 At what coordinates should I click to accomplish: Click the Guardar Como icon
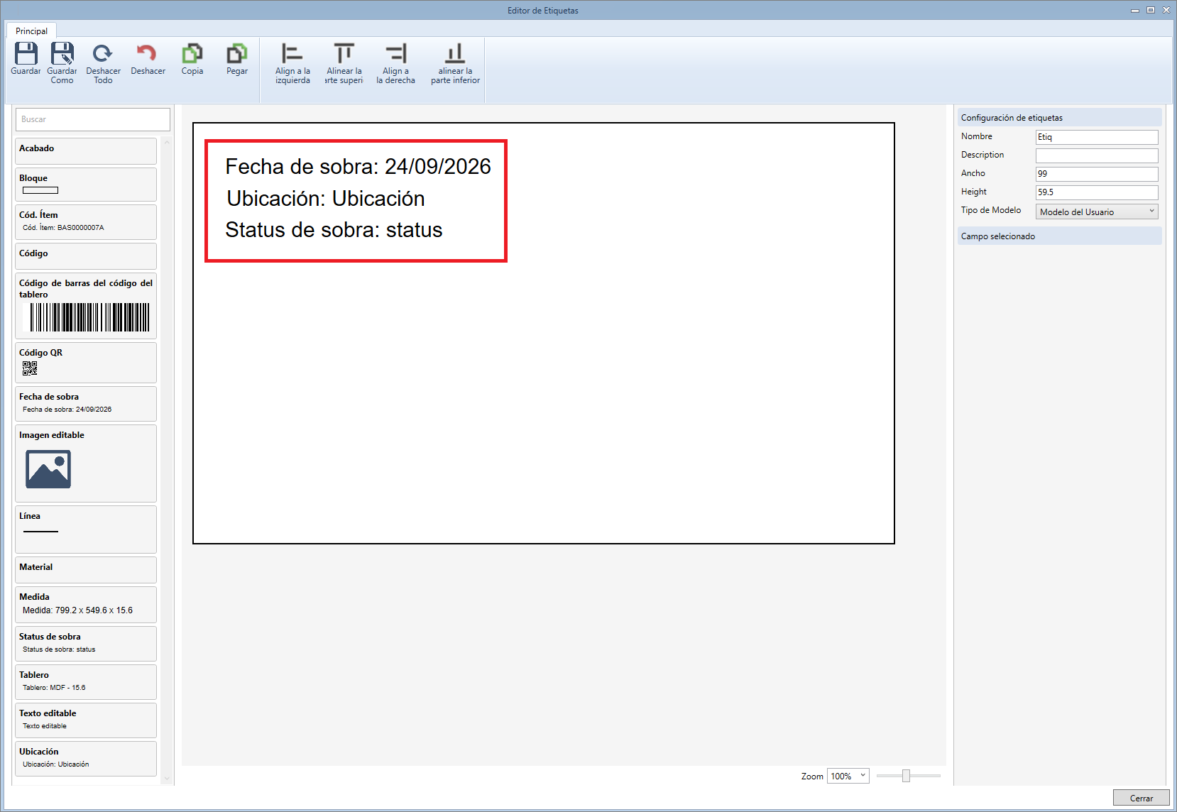[x=62, y=53]
